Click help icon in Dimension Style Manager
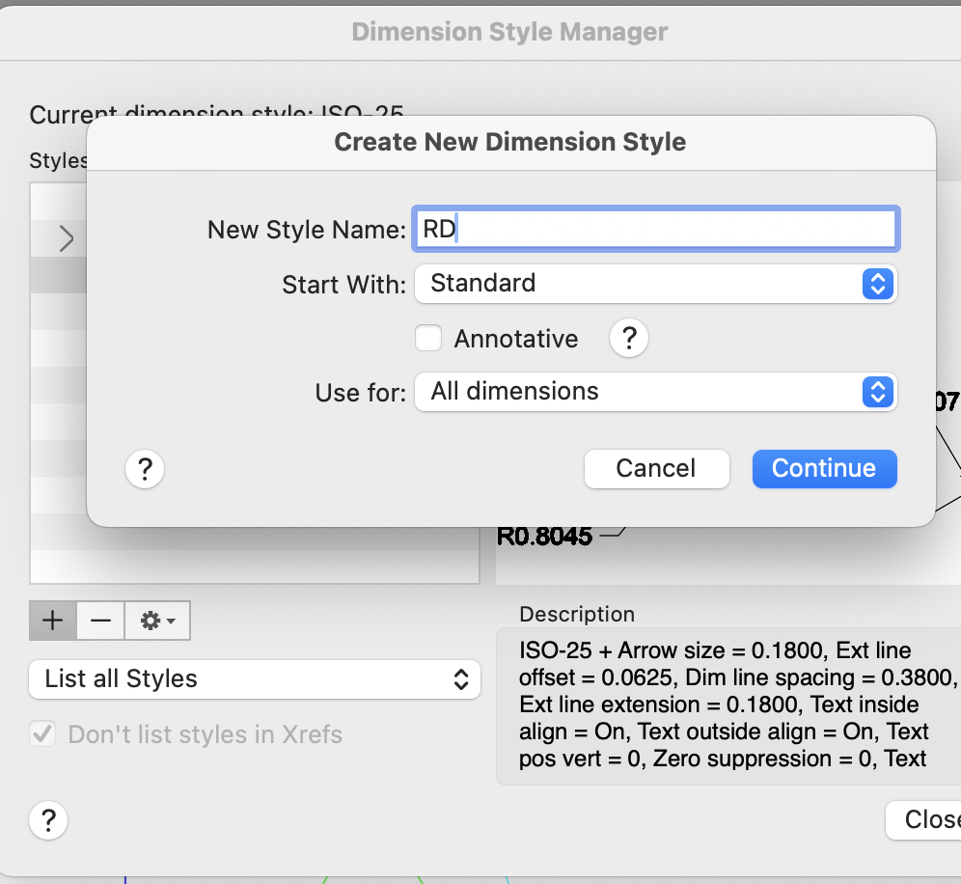This screenshot has width=961, height=884. click(x=48, y=821)
